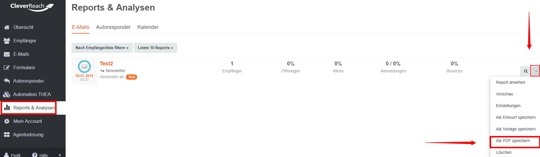Image resolution: width=540 pixels, height=157 pixels.
Task: Click the Test2 report chart thumbnail
Action: pyautogui.click(x=84, y=67)
